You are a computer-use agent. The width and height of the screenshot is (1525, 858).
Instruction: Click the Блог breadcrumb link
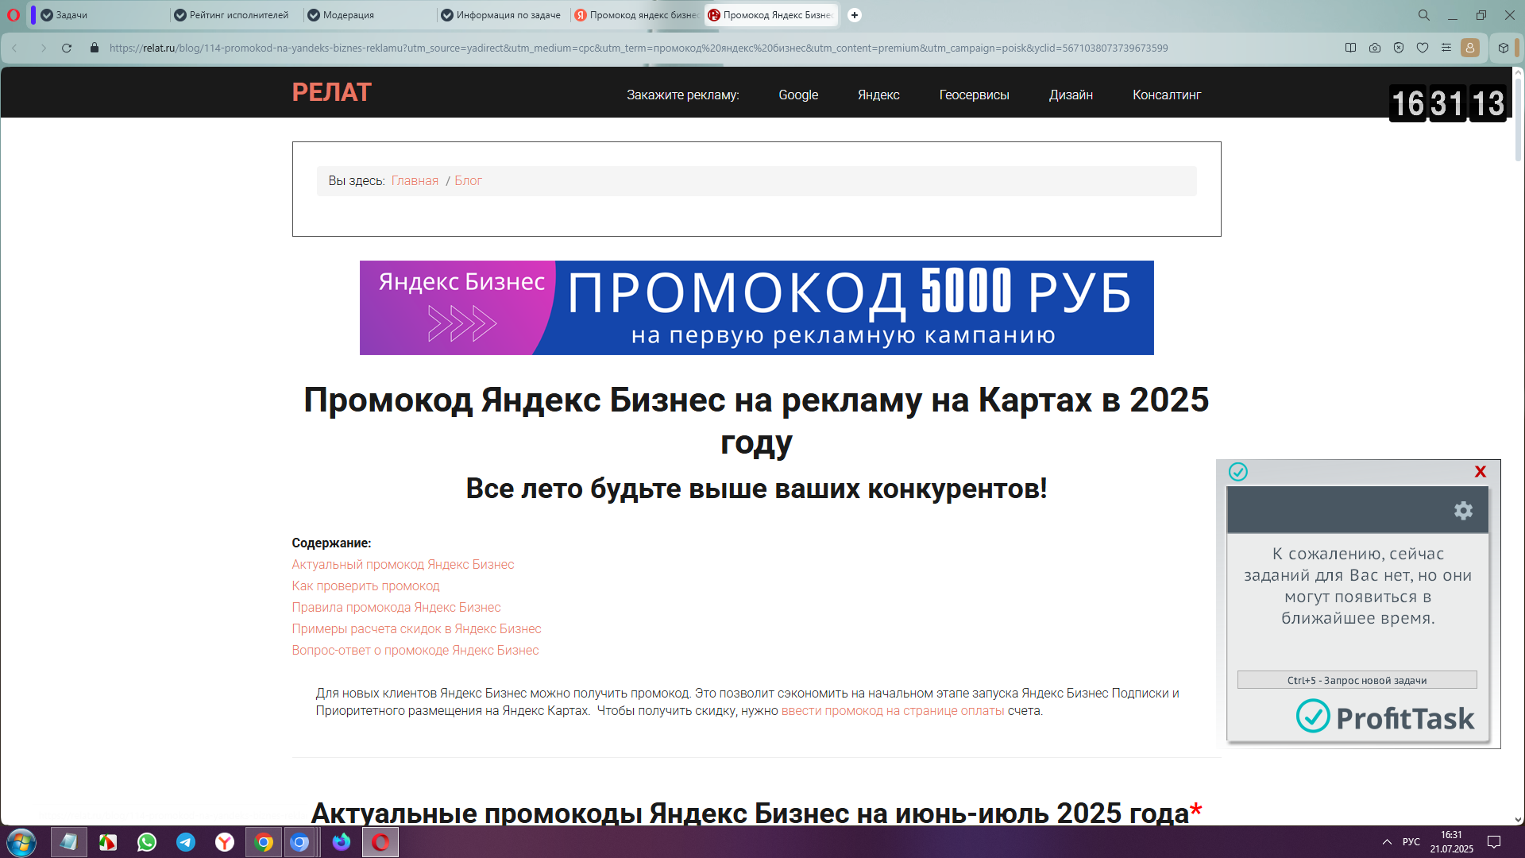pos(468,181)
